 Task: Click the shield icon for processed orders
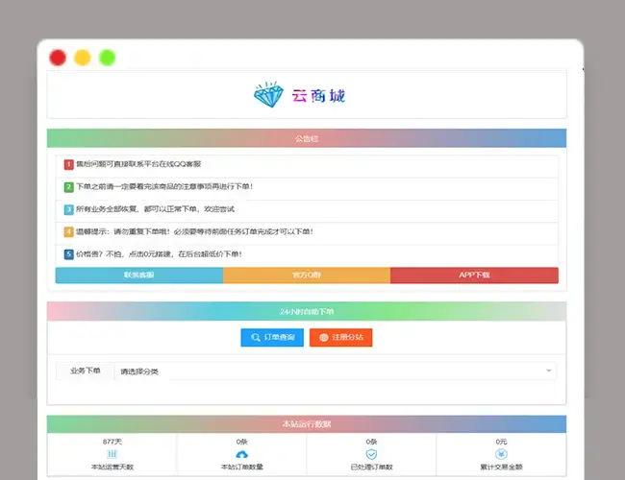click(x=371, y=454)
